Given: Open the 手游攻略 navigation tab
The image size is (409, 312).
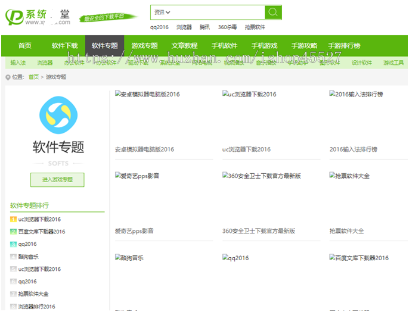Looking at the screenshot, I should pyautogui.click(x=304, y=46).
